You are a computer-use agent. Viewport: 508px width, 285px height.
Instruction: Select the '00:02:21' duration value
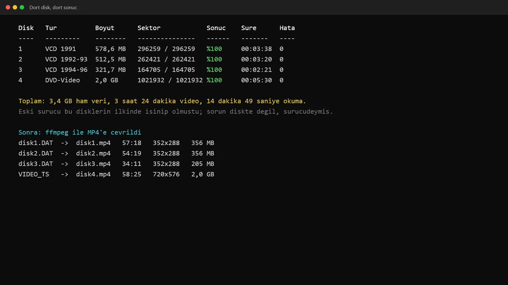[x=257, y=70]
